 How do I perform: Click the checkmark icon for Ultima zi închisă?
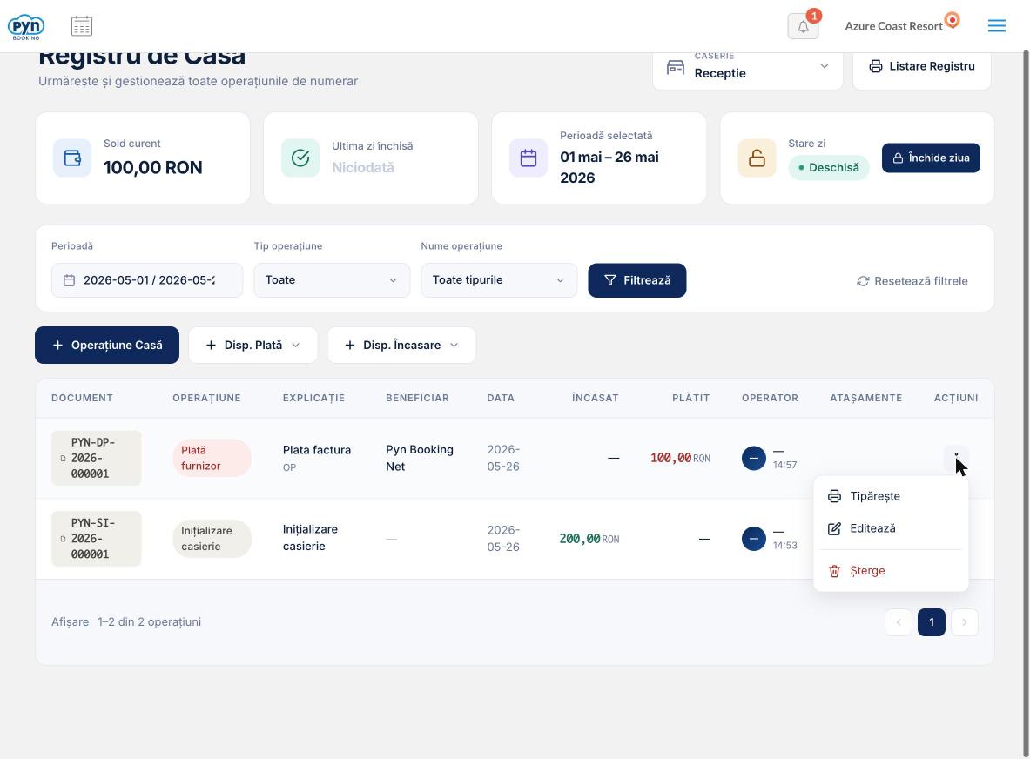click(300, 158)
